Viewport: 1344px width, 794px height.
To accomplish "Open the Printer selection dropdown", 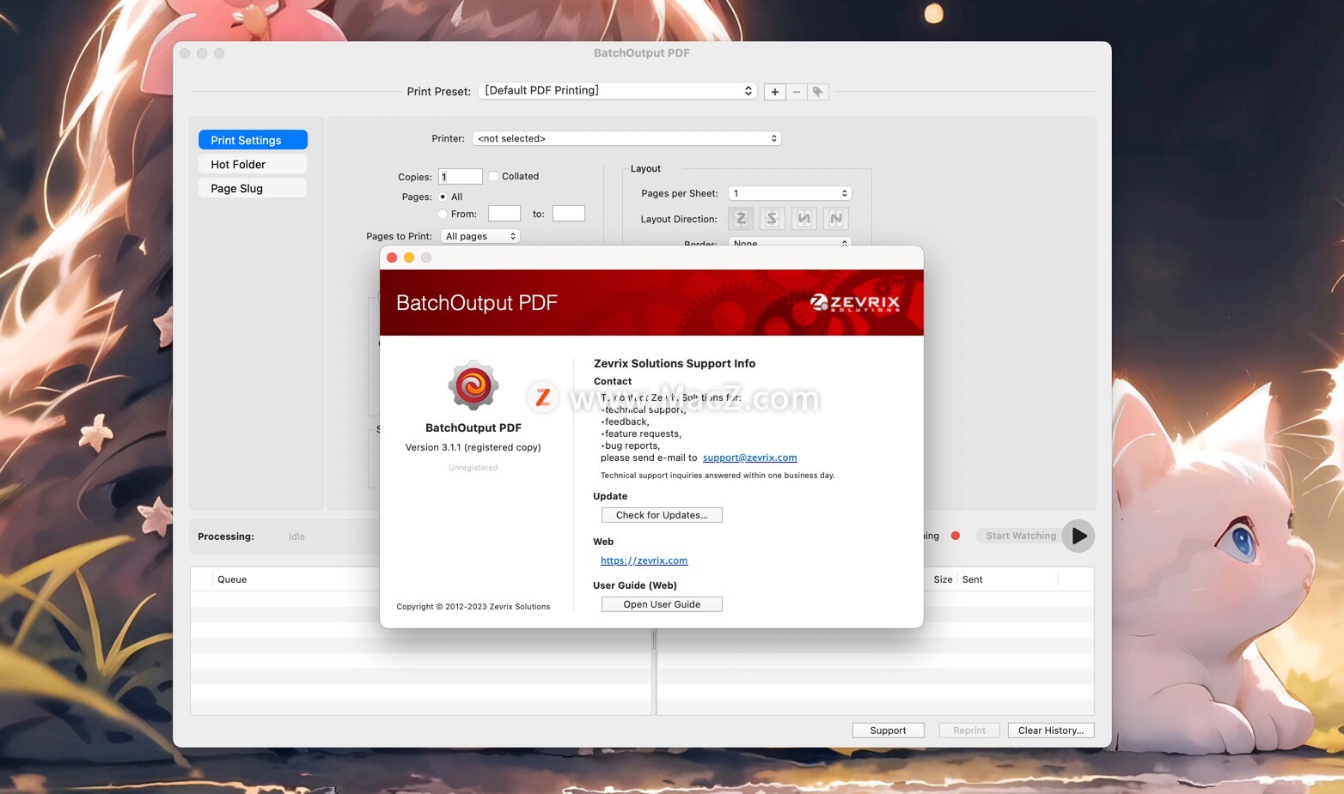I will point(626,138).
